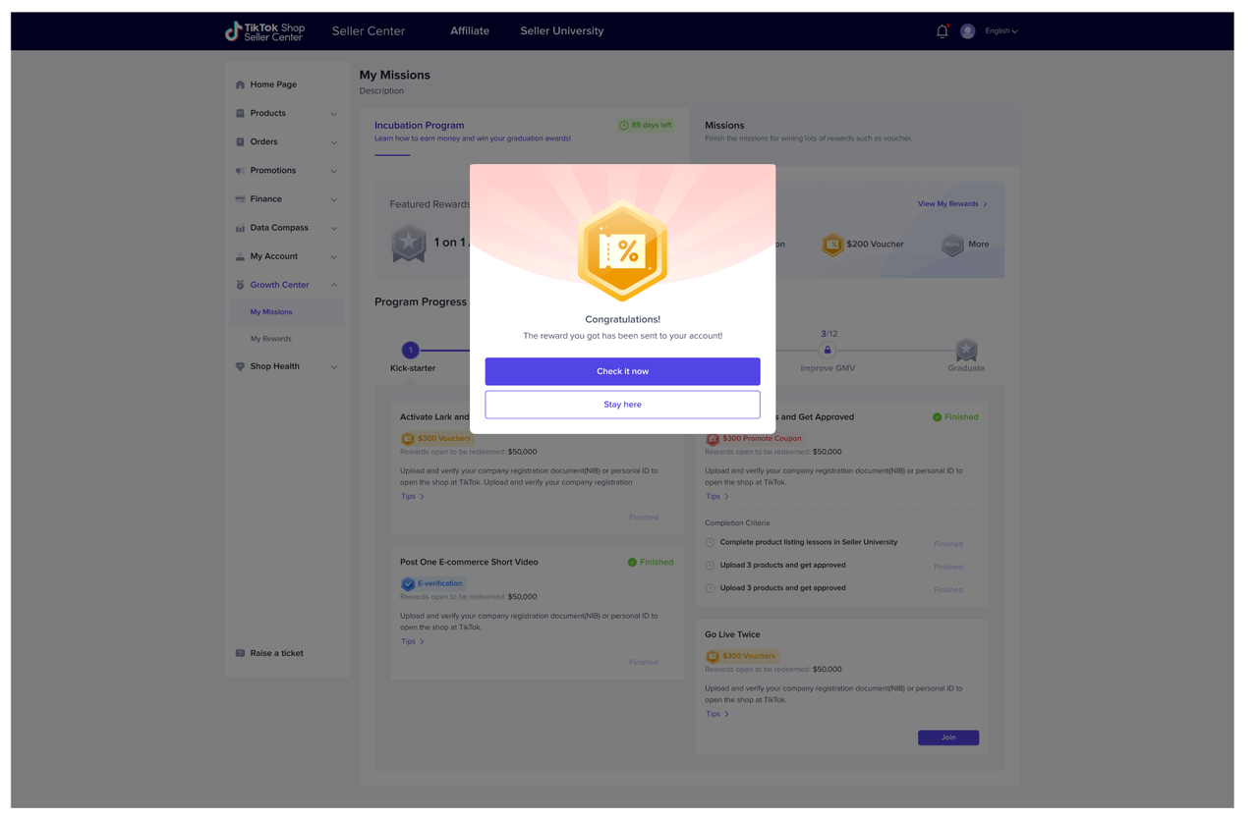Screen dimensions: 1258x820
Task: Click the $200 Voucher badge icon
Action: [832, 245]
